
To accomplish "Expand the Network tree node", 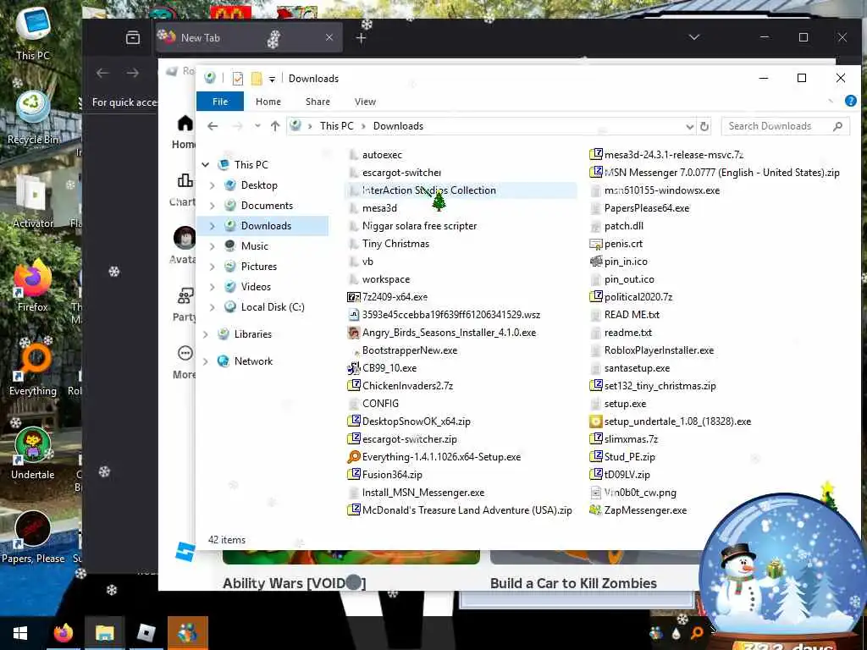I will [x=206, y=361].
